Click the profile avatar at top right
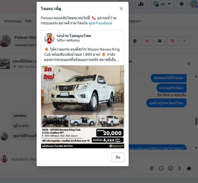This screenshot has width=198, height=183. tap(194, 4)
